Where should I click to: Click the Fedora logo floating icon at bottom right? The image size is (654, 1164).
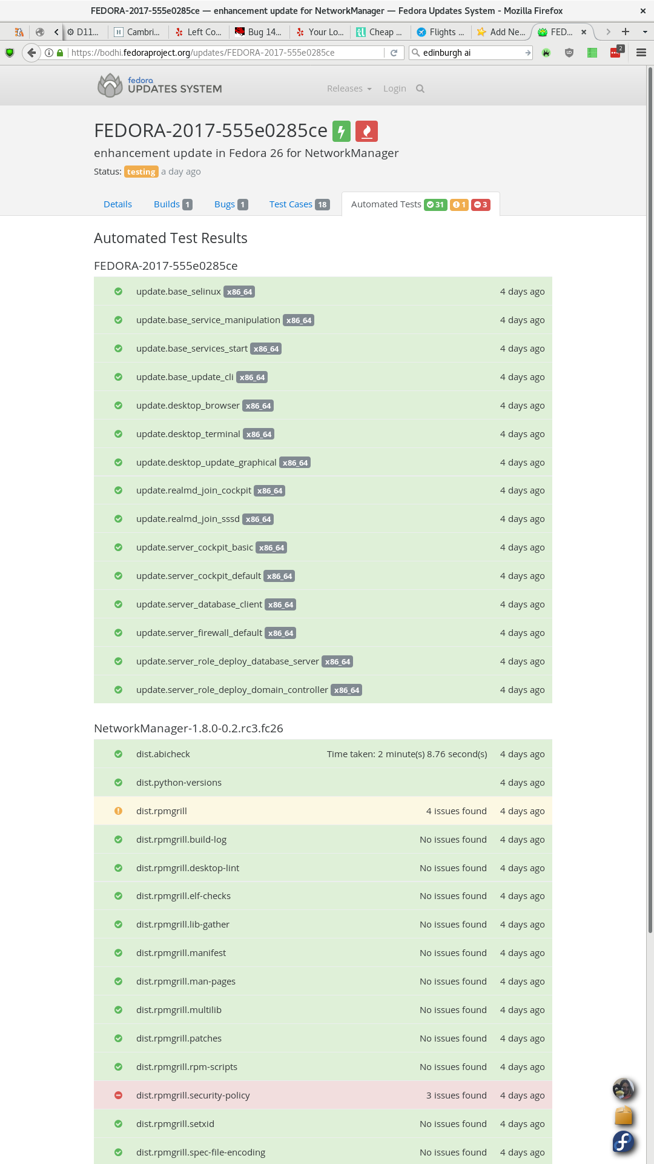click(623, 1142)
